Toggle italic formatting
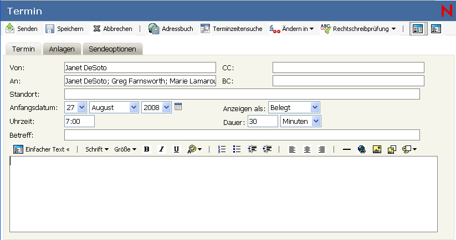This screenshot has height=240, width=456. coord(161,149)
